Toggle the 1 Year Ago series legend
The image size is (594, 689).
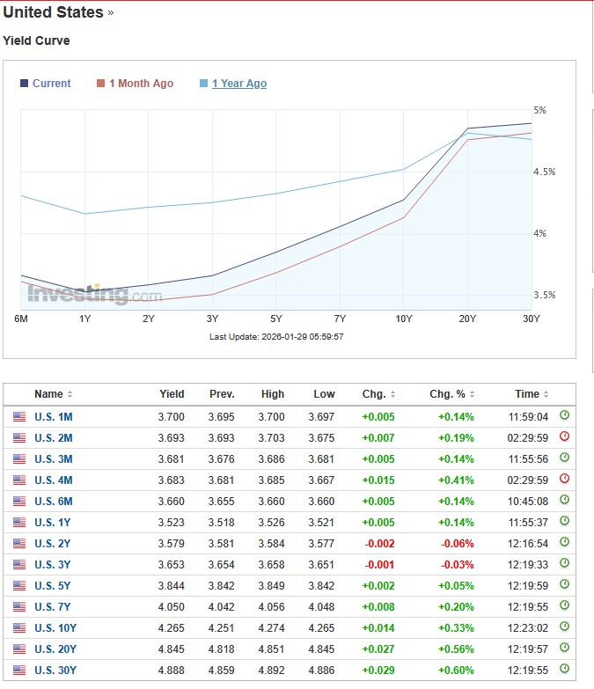pyautogui.click(x=238, y=84)
